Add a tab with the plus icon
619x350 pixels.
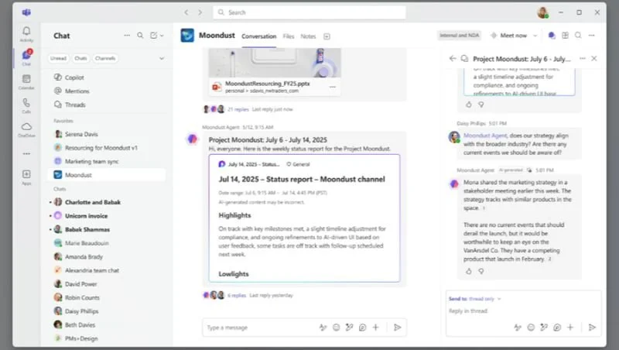(x=327, y=36)
